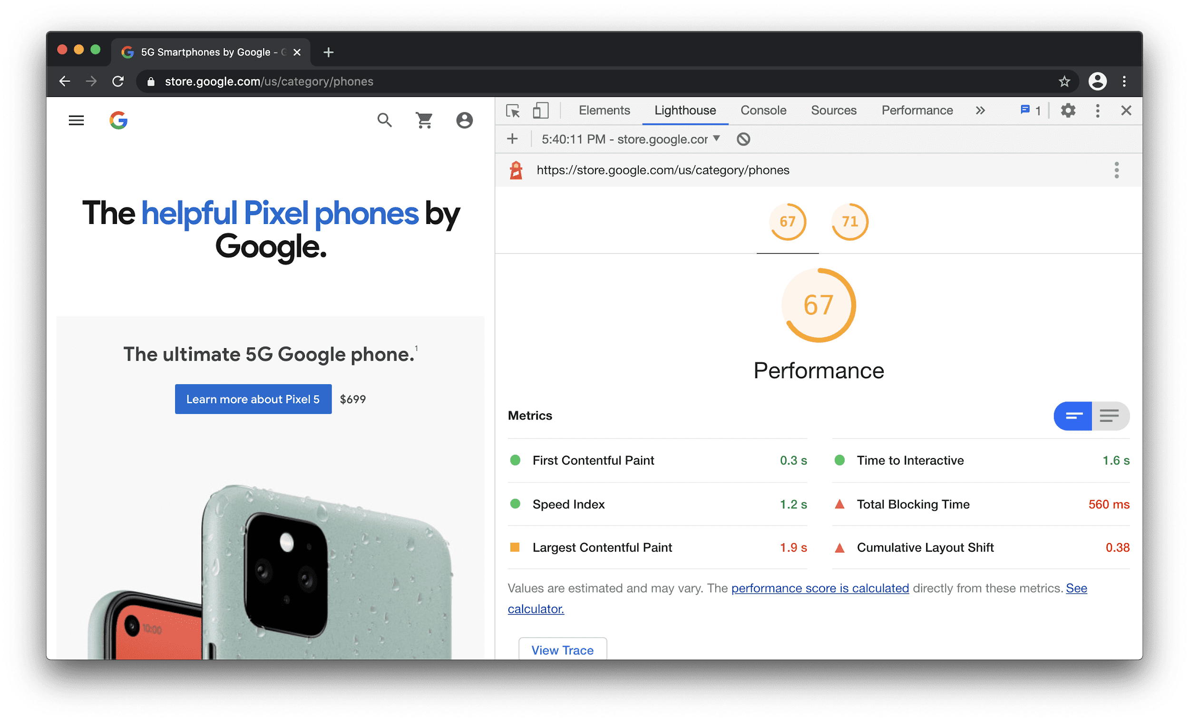Click the list view toggle button
The image size is (1189, 721).
click(x=1110, y=415)
